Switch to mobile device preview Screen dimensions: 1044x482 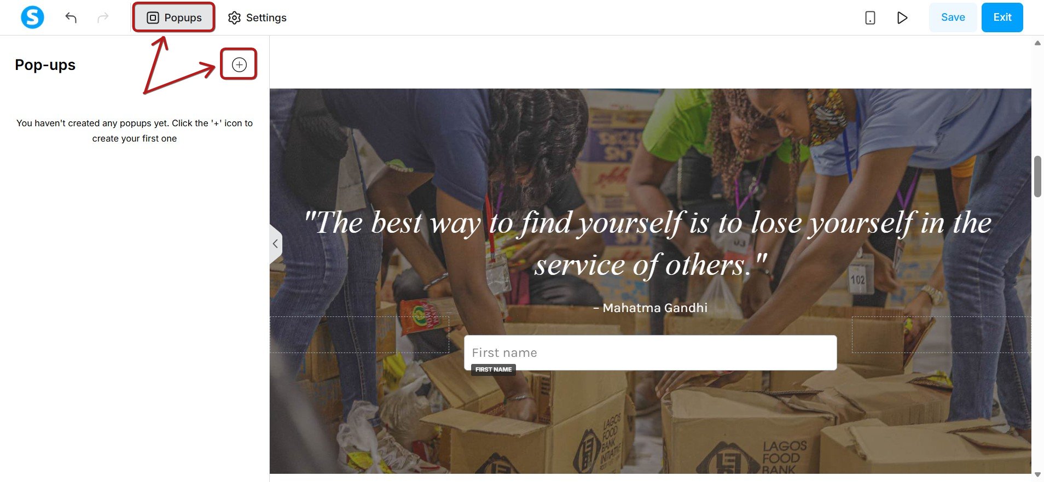pos(870,17)
